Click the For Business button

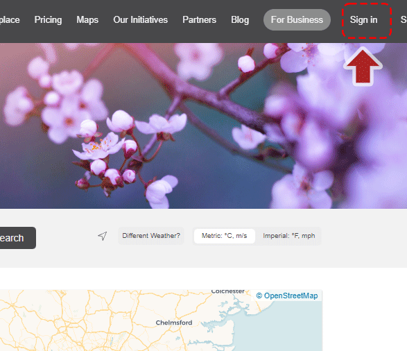297,19
